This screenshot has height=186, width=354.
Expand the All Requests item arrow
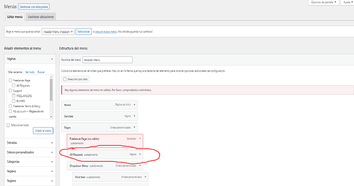(x=140, y=154)
